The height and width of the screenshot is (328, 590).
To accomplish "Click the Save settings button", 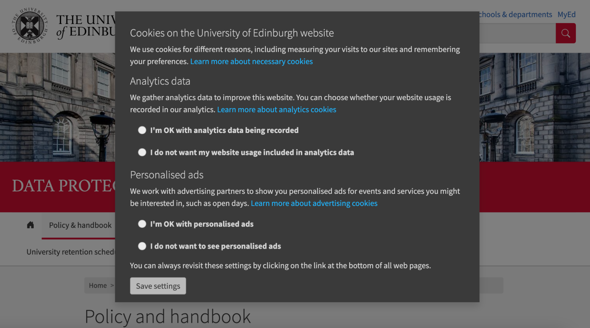I will tap(158, 285).
